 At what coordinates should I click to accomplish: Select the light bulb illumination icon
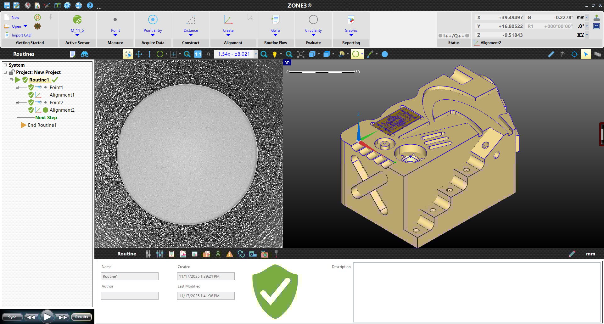coord(275,54)
